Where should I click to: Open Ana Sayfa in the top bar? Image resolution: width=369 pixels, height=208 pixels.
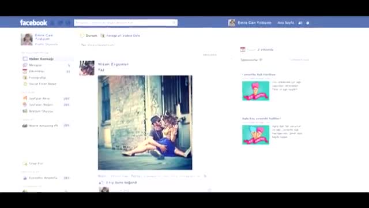tap(286, 23)
